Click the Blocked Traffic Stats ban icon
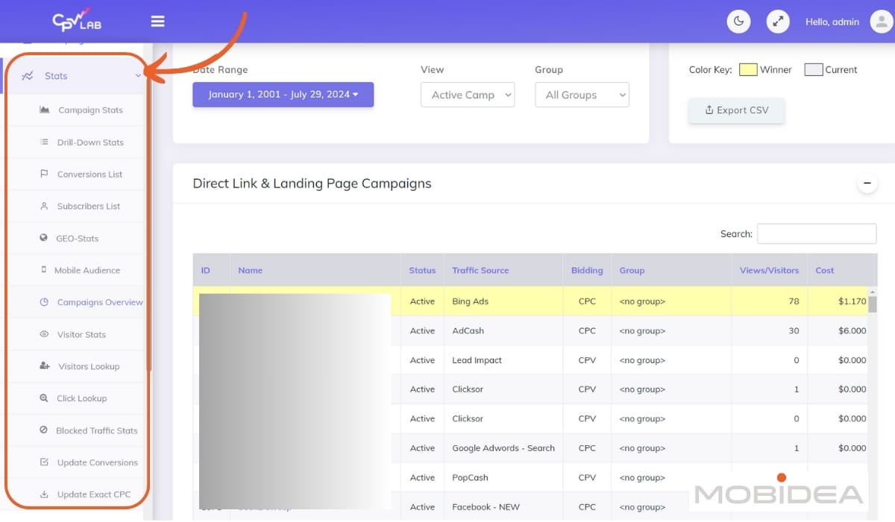 click(x=43, y=430)
